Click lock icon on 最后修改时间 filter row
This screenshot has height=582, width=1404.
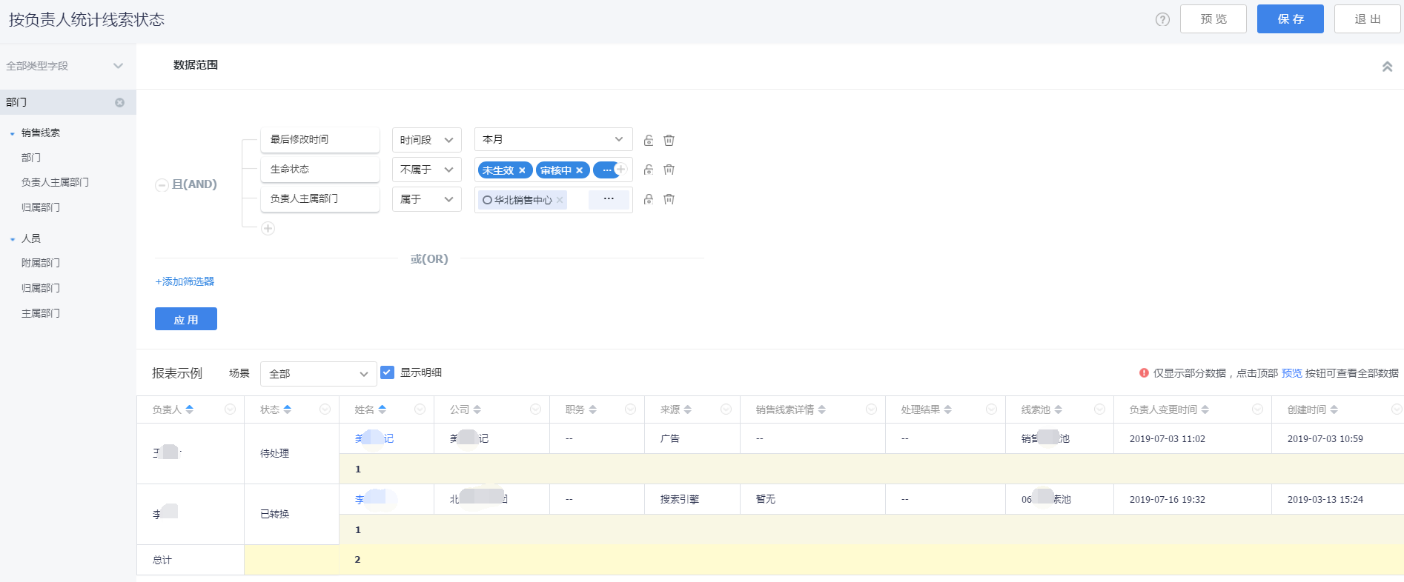(649, 140)
